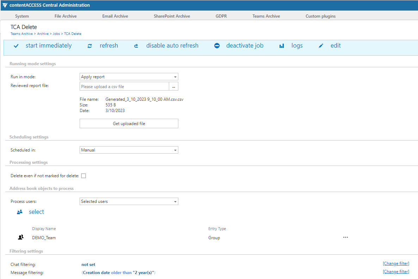Screen dimensions: 418x279
Task: Open logs via the bar chart icon
Action: coord(282,46)
